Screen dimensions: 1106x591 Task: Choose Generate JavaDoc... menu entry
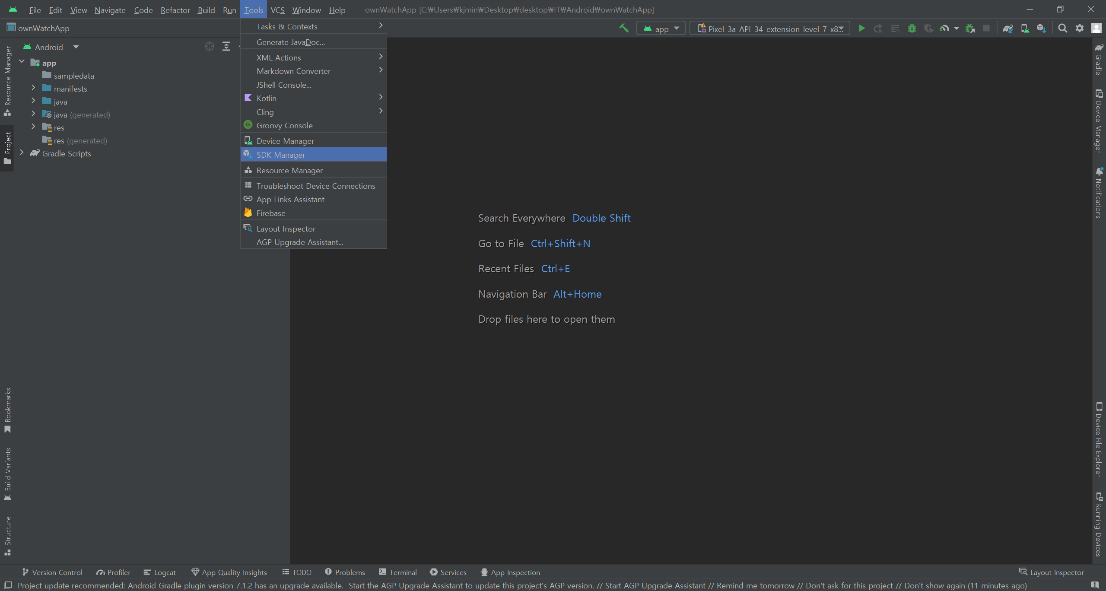(314, 42)
